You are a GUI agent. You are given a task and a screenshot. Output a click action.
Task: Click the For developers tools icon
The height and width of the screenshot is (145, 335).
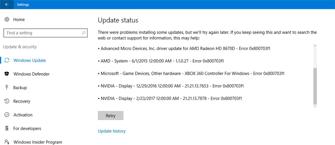[7, 128]
